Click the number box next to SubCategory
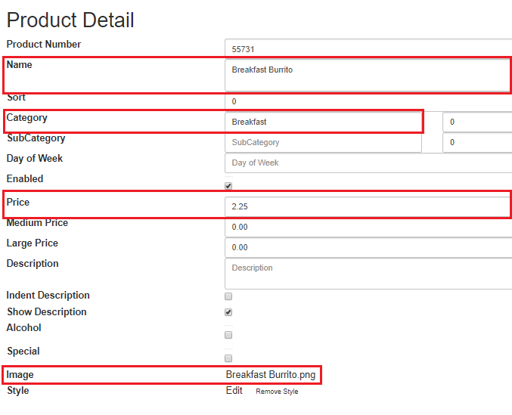Screen dimensions: 512x415 click(477, 143)
